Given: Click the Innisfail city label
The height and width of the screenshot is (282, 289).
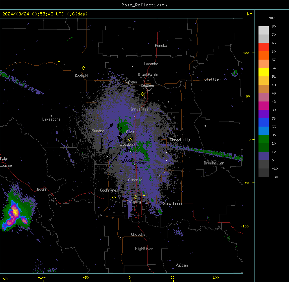Looking at the screenshot, I should pos(139,109).
